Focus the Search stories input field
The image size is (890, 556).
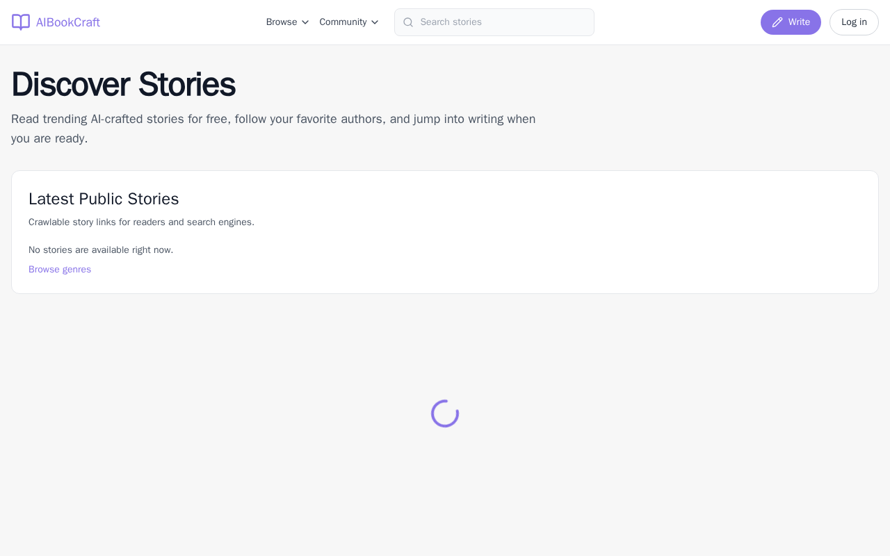[501, 22]
